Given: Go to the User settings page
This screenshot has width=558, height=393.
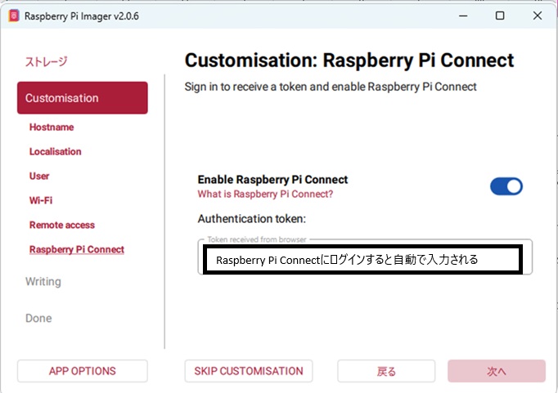Looking at the screenshot, I should [x=39, y=176].
